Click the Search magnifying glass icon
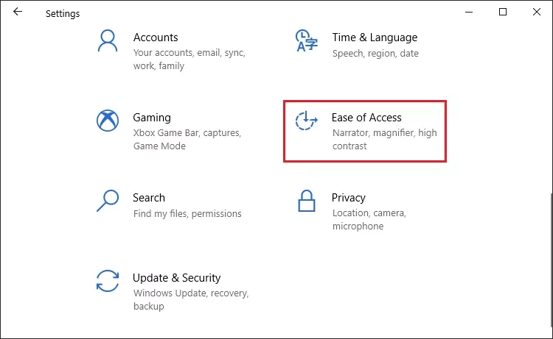This screenshot has height=339, width=553. 108,201
